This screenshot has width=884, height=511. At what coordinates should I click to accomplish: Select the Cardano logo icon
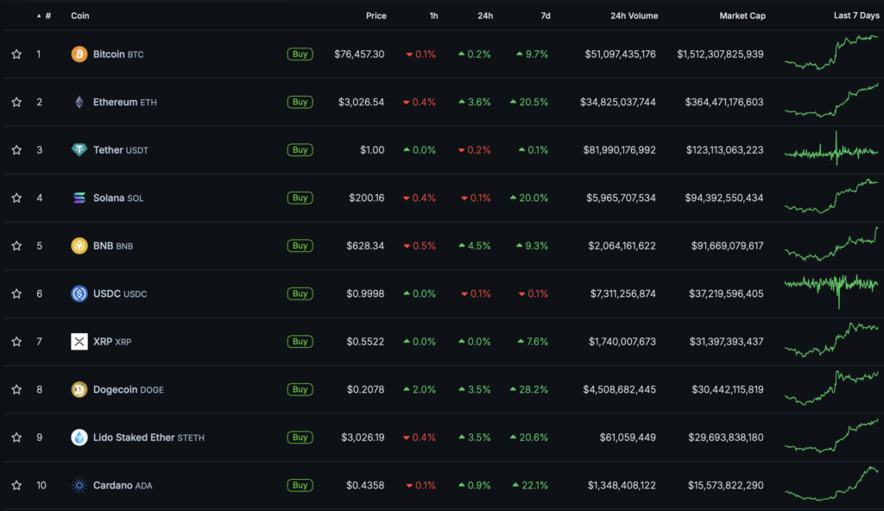tap(79, 485)
